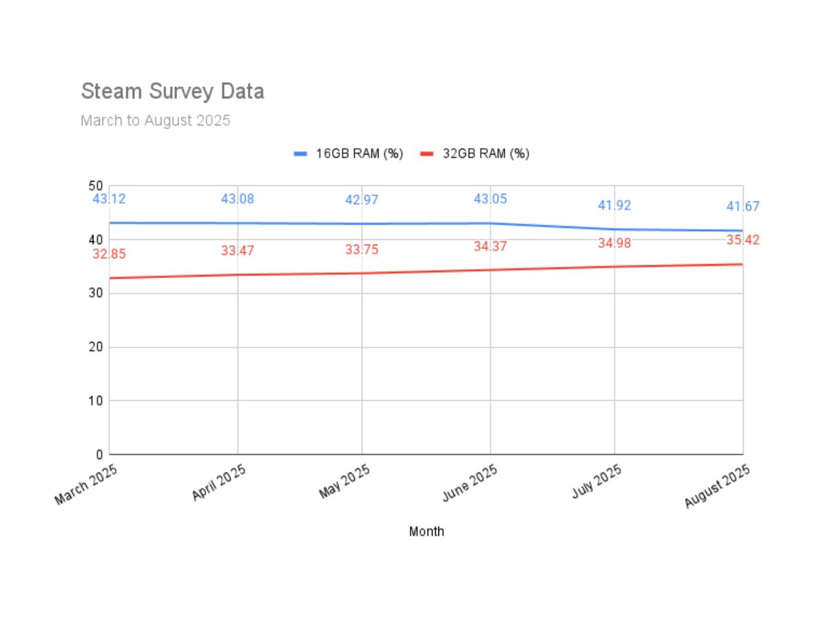
Task: Click the data label 41.67
Action: pyautogui.click(x=743, y=207)
